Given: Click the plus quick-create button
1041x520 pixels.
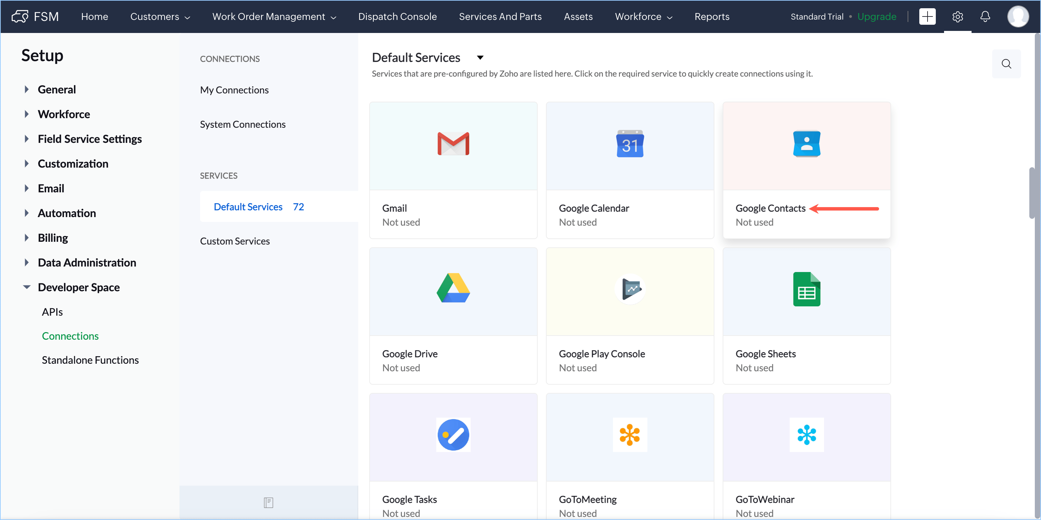Looking at the screenshot, I should click(x=927, y=16).
